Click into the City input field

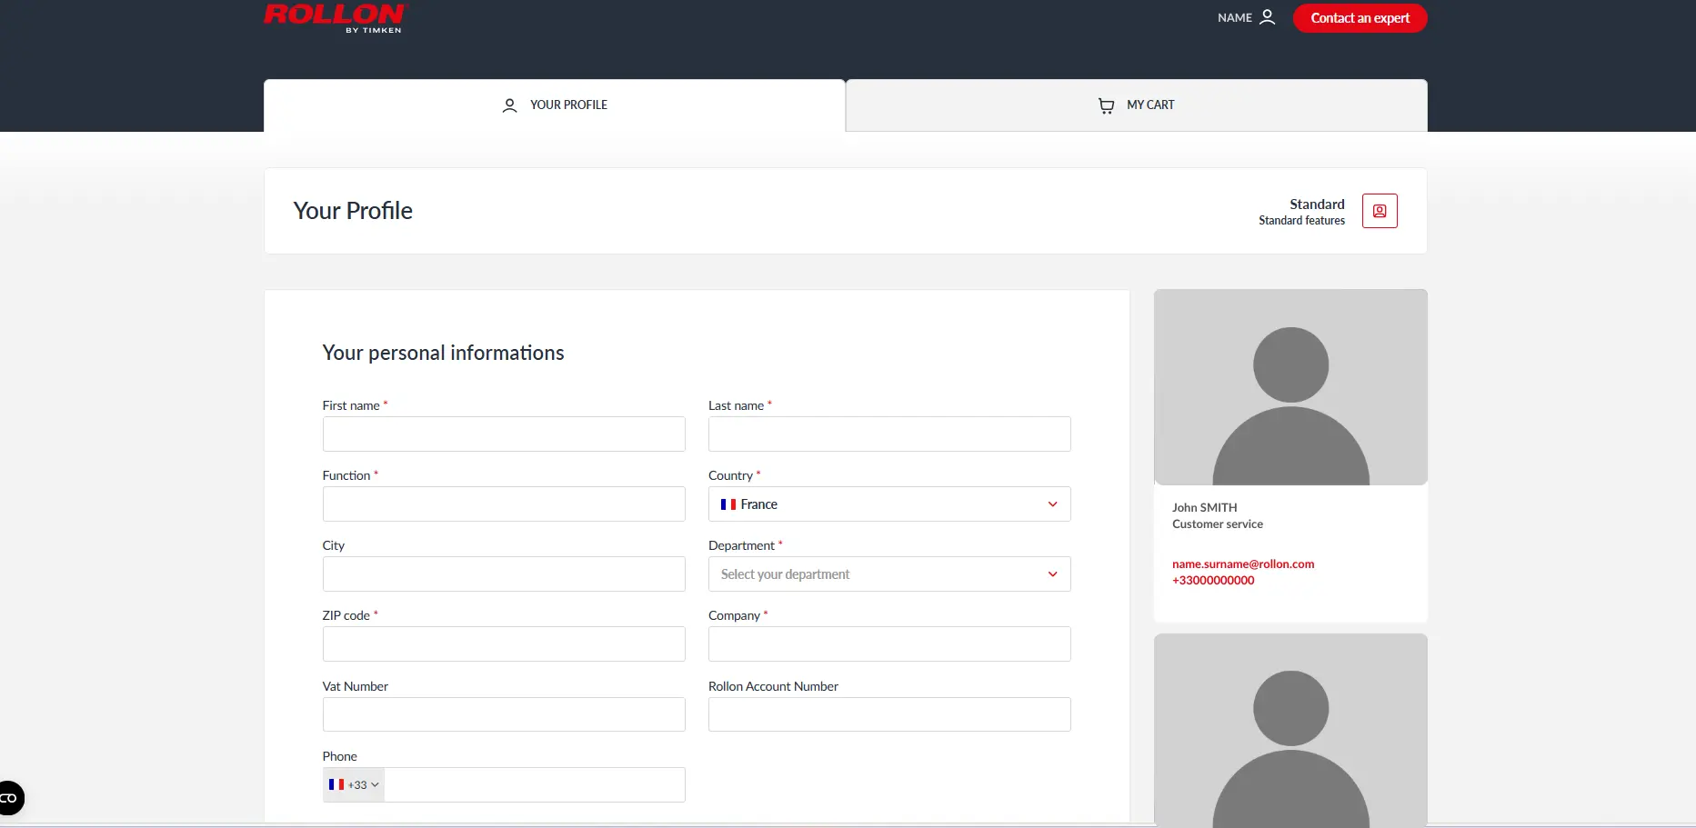504,574
